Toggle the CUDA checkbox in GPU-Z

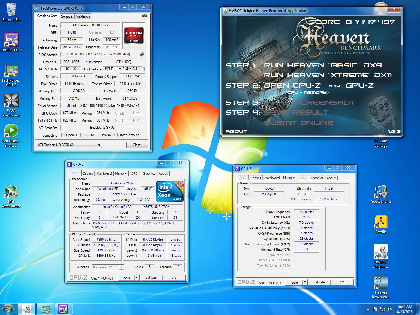point(82,135)
